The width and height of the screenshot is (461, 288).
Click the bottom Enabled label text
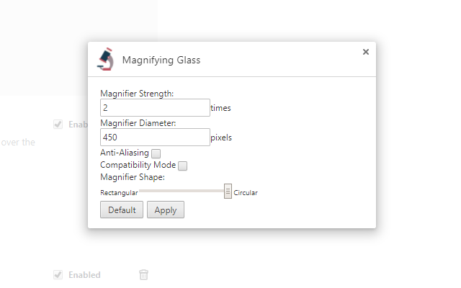point(85,275)
